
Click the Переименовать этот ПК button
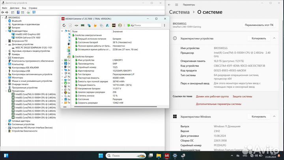point(259,24)
